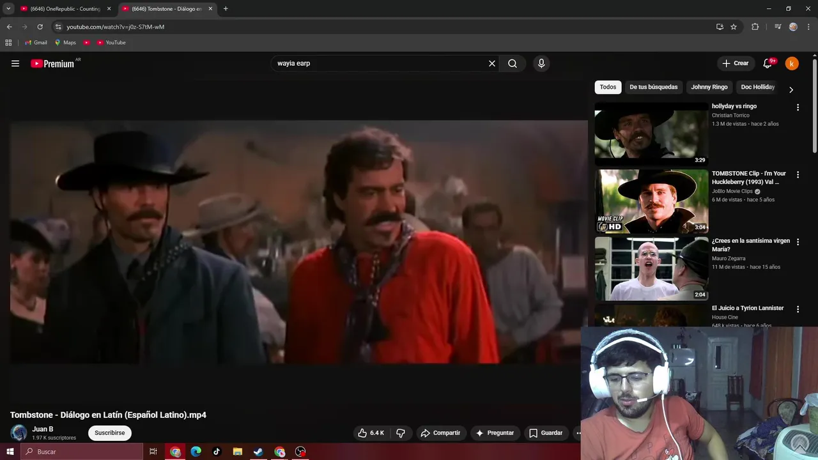818x460 pixels.
Task: Close the OneRepublic tab
Action: pos(109,9)
